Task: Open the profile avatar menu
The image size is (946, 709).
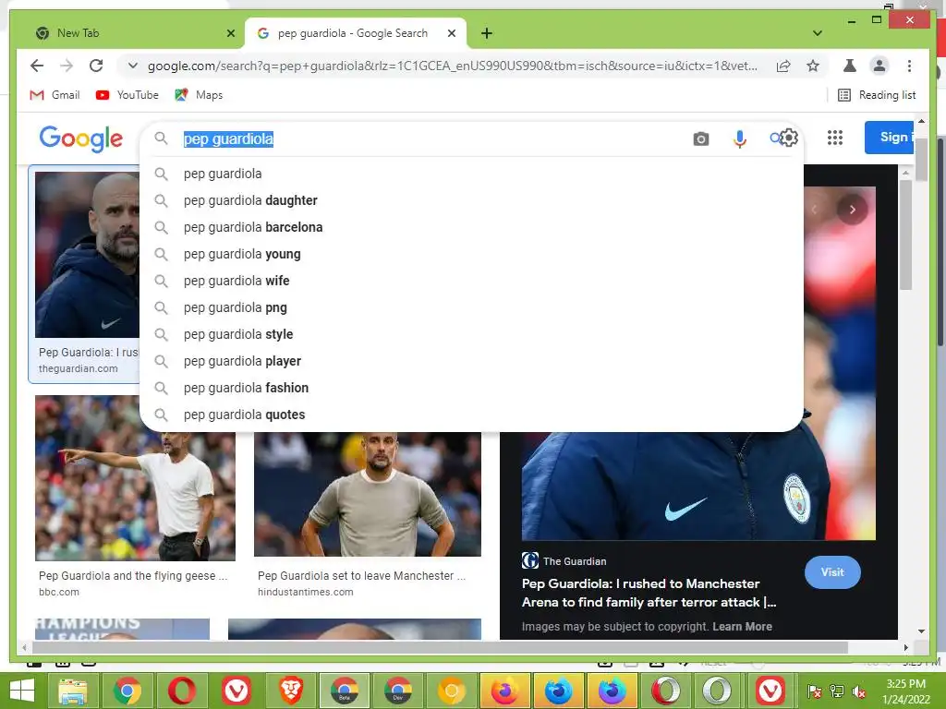Action: 879,66
